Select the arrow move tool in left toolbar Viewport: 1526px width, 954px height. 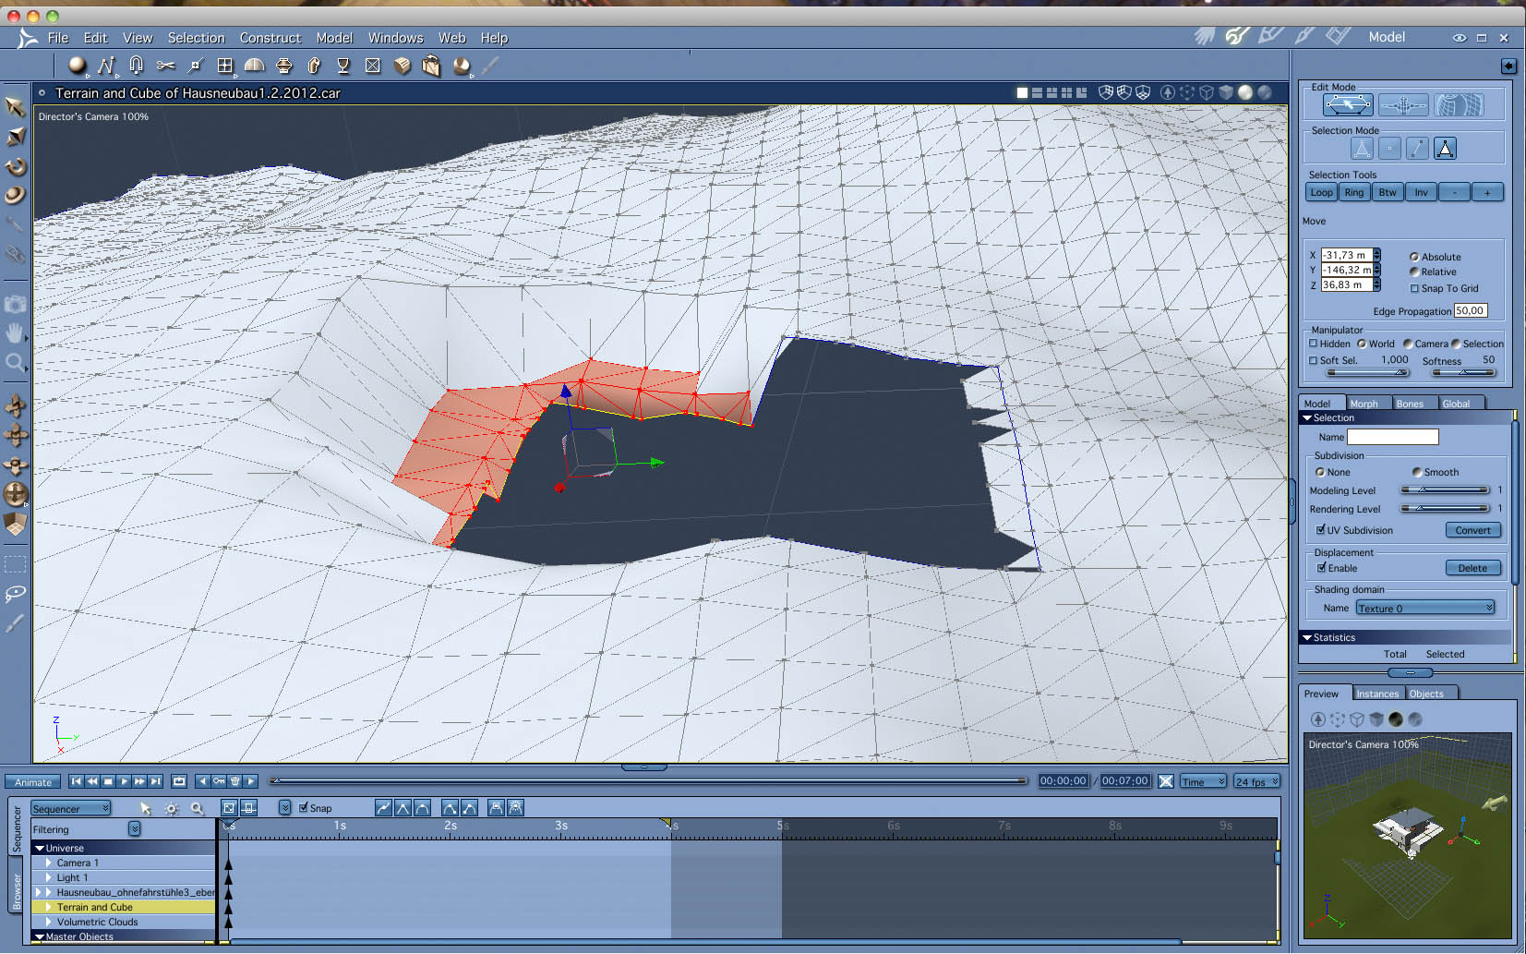(16, 107)
